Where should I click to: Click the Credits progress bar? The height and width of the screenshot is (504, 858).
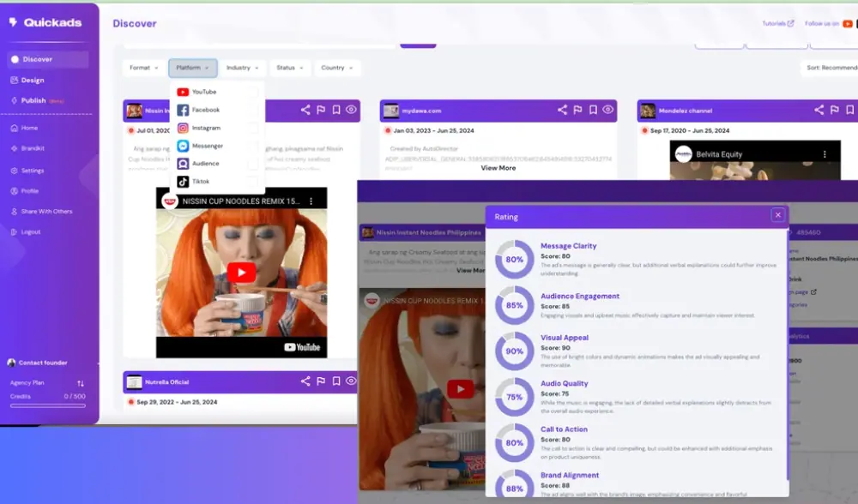pos(47,405)
